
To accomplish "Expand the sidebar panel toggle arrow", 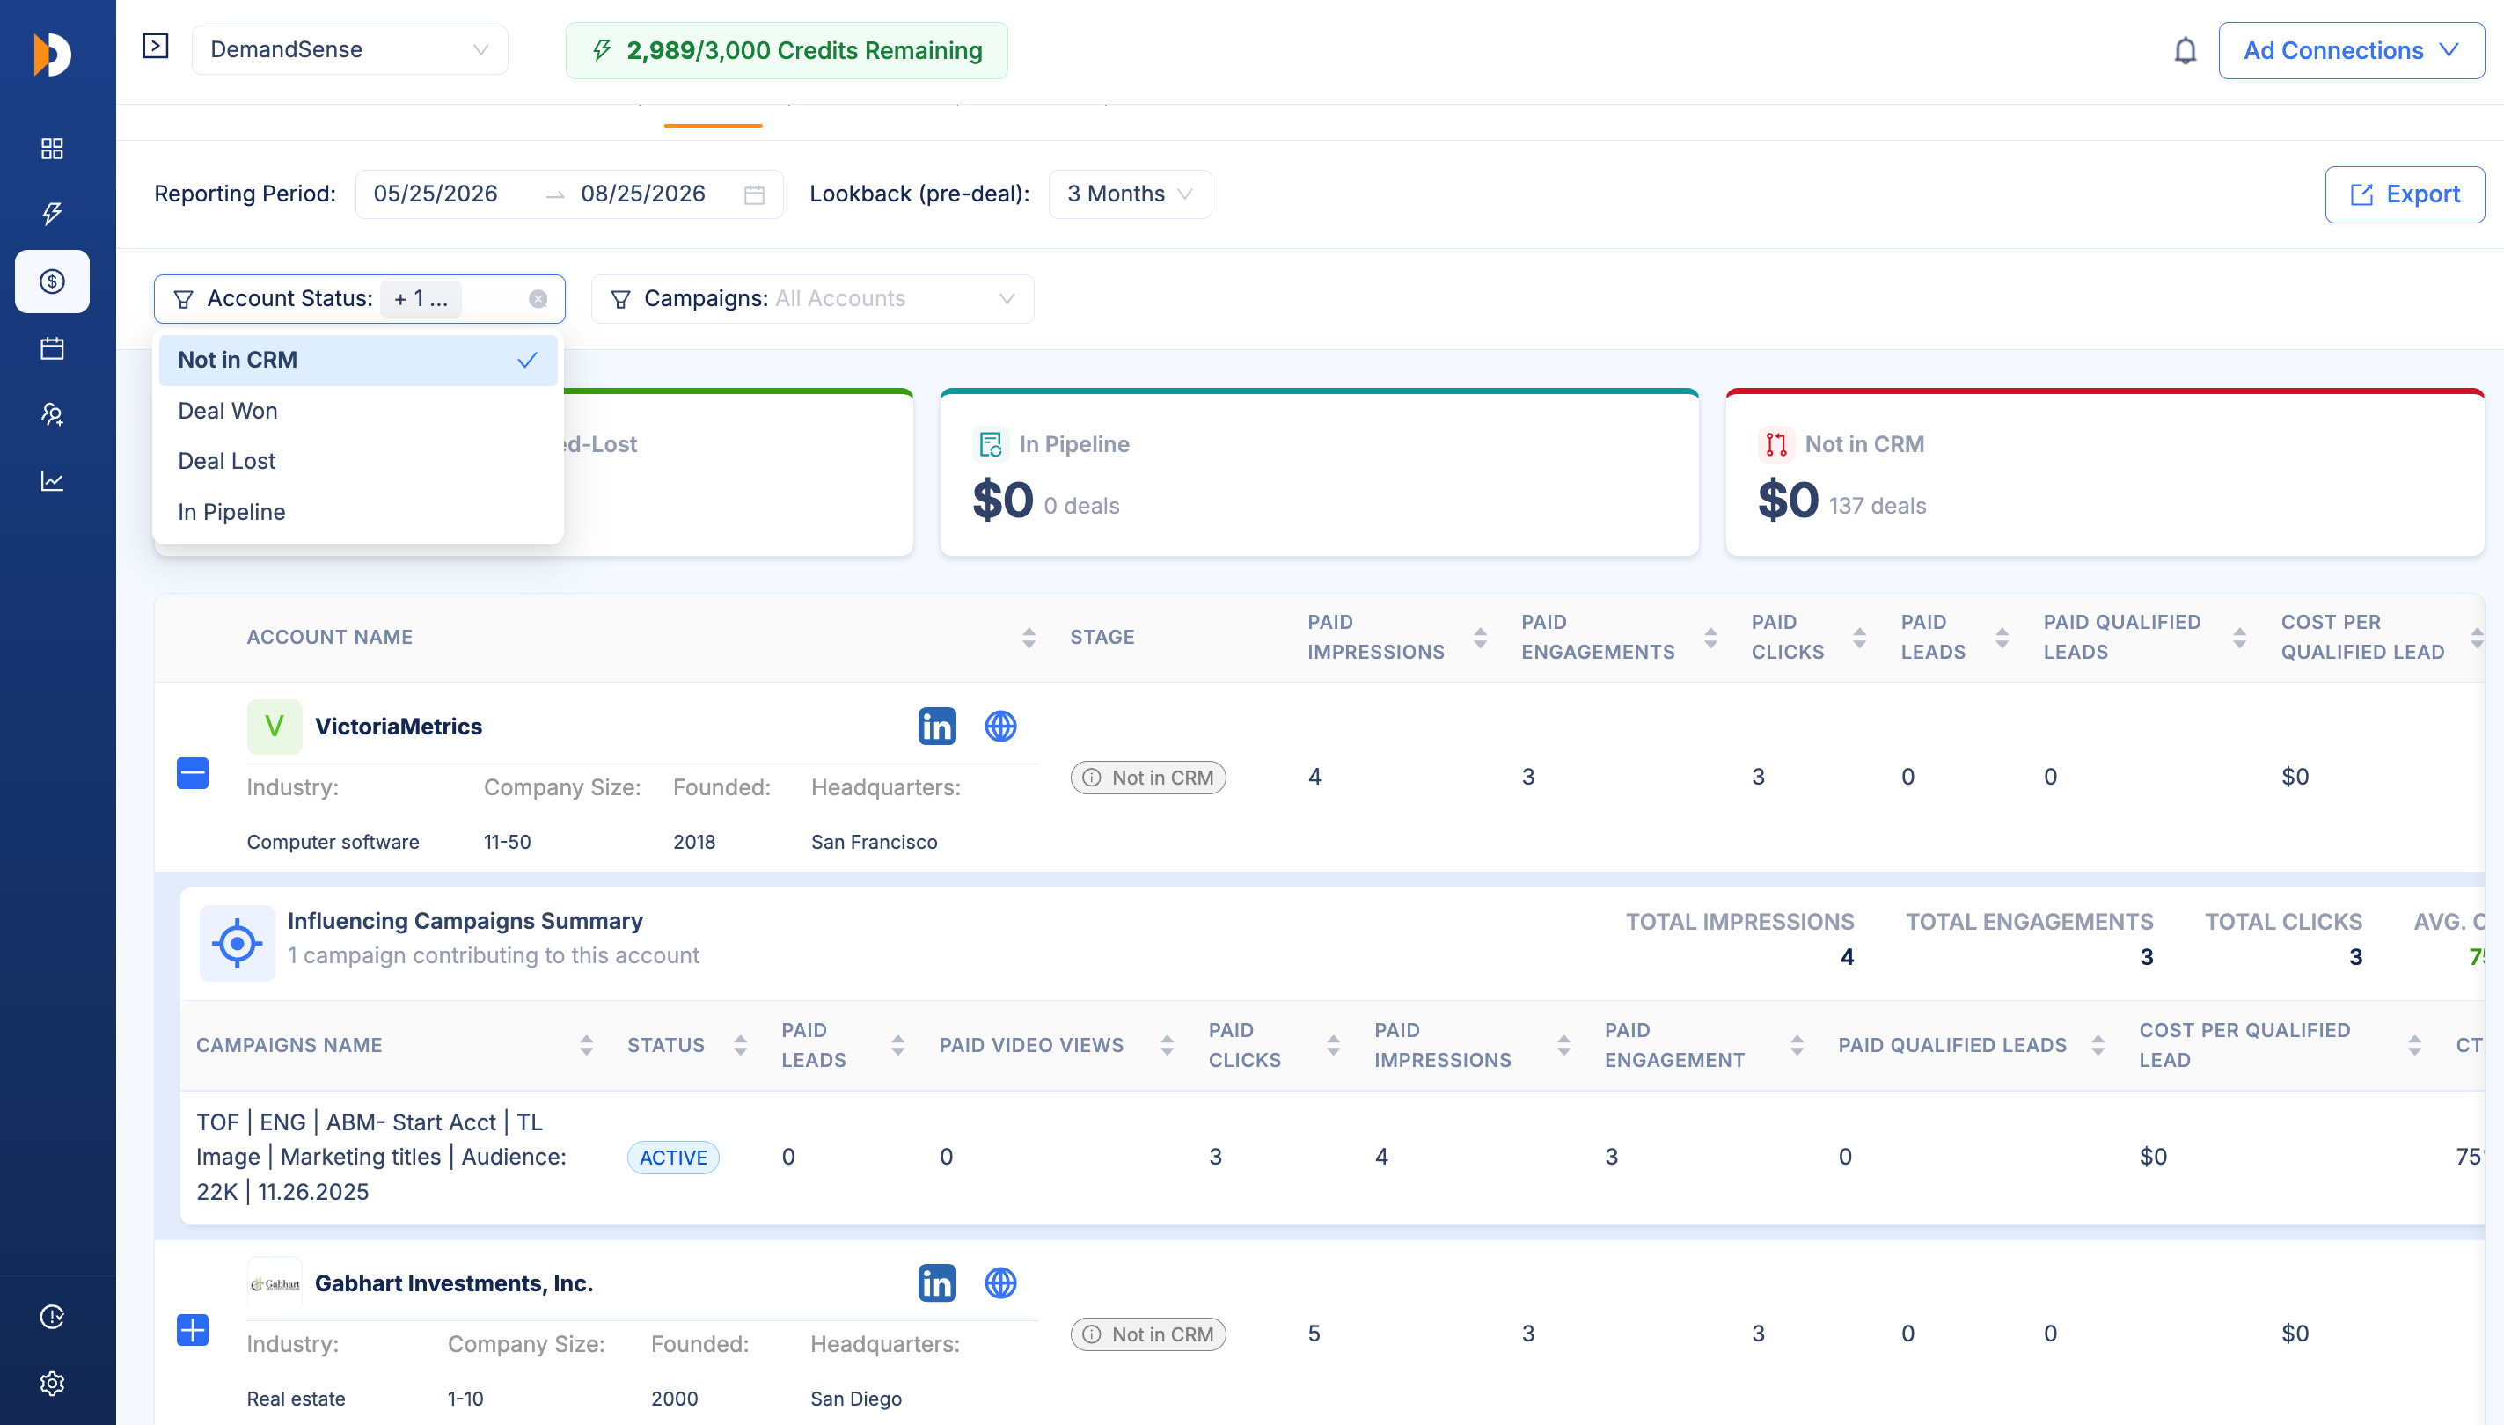I will click(156, 46).
